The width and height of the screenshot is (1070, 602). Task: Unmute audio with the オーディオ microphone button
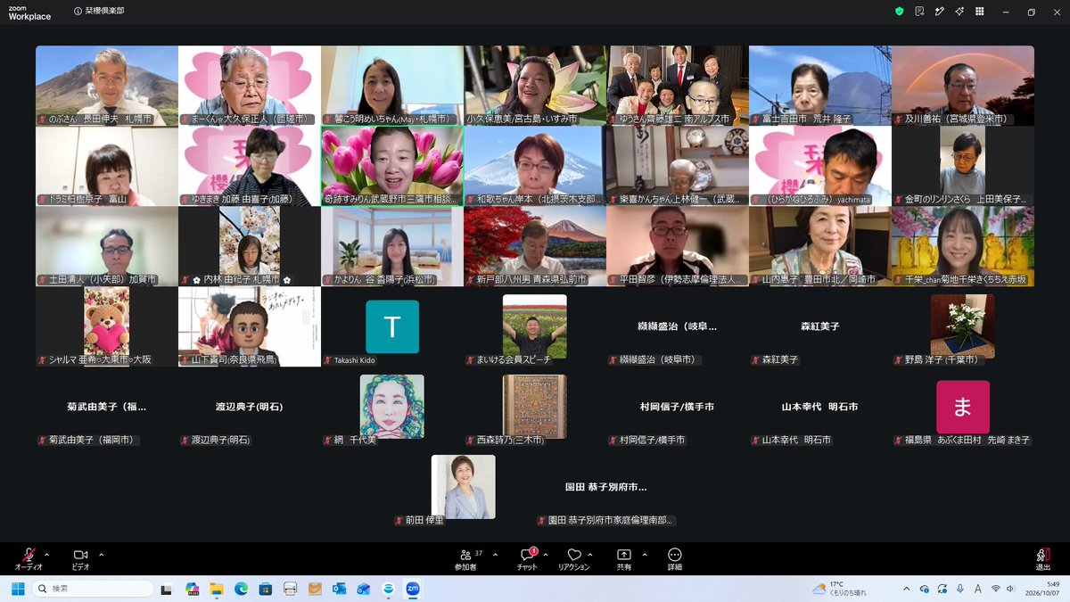tap(29, 558)
